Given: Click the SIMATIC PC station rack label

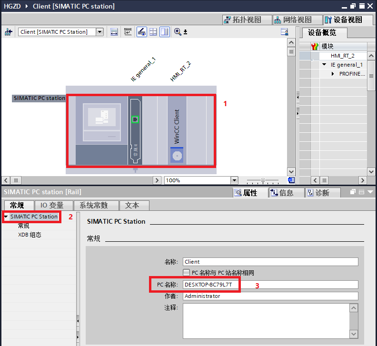Looking at the screenshot, I should coord(39,98).
